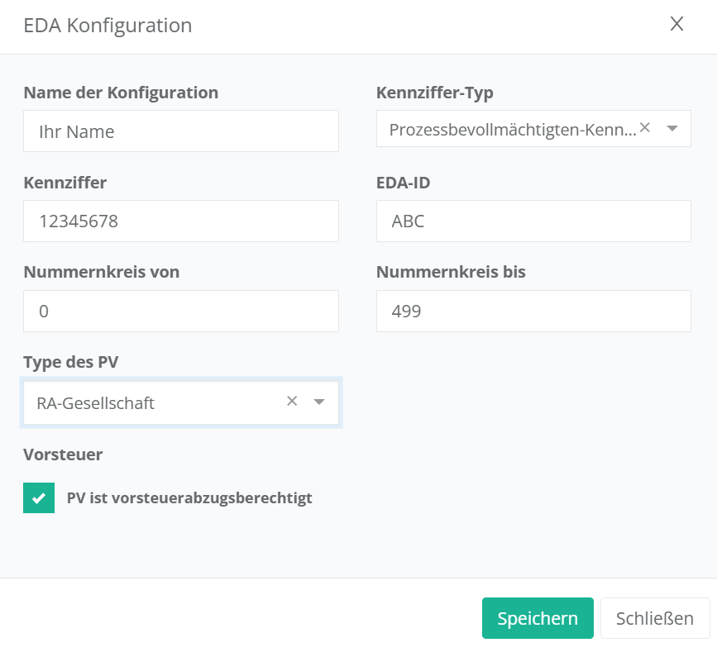Focus the Nummernkreis bis field
Image resolution: width=717 pixels, height=652 pixels.
(533, 312)
